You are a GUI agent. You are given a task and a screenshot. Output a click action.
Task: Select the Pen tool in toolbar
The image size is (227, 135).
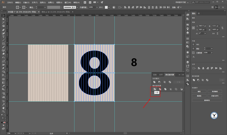[x=4, y=30]
